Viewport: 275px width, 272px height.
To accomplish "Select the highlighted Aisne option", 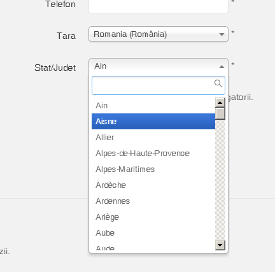I will (x=153, y=122).
